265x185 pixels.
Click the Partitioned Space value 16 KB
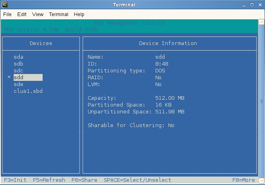(x=163, y=105)
